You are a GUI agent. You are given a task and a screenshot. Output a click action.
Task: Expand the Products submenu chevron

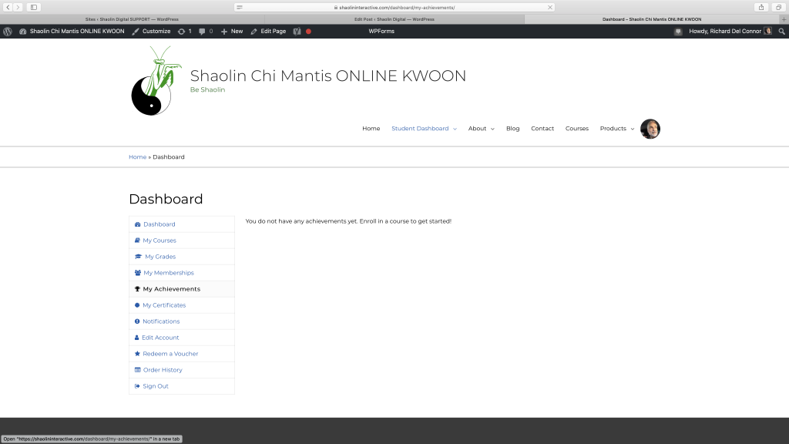(x=633, y=129)
